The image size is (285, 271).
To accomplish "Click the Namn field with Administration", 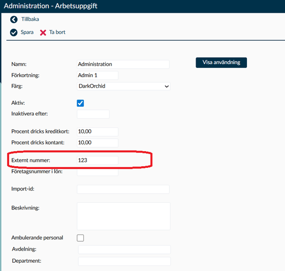I will (x=123, y=64).
